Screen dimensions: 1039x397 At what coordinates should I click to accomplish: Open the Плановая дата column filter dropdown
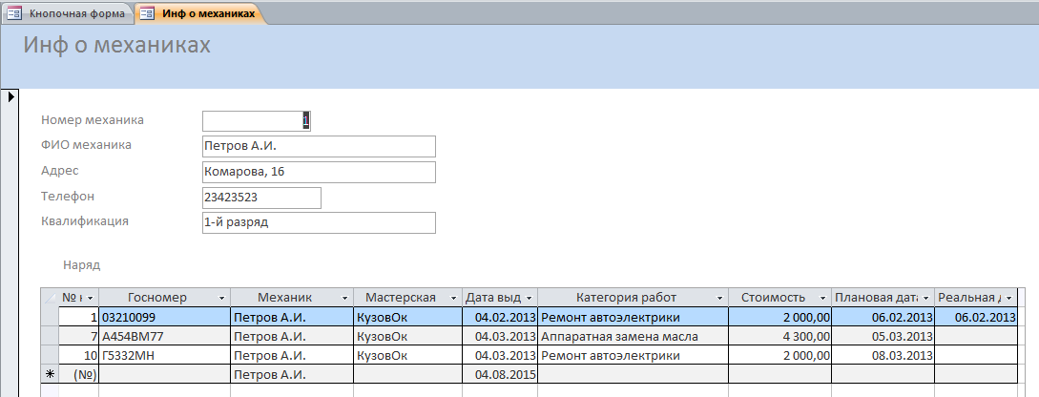pos(925,299)
